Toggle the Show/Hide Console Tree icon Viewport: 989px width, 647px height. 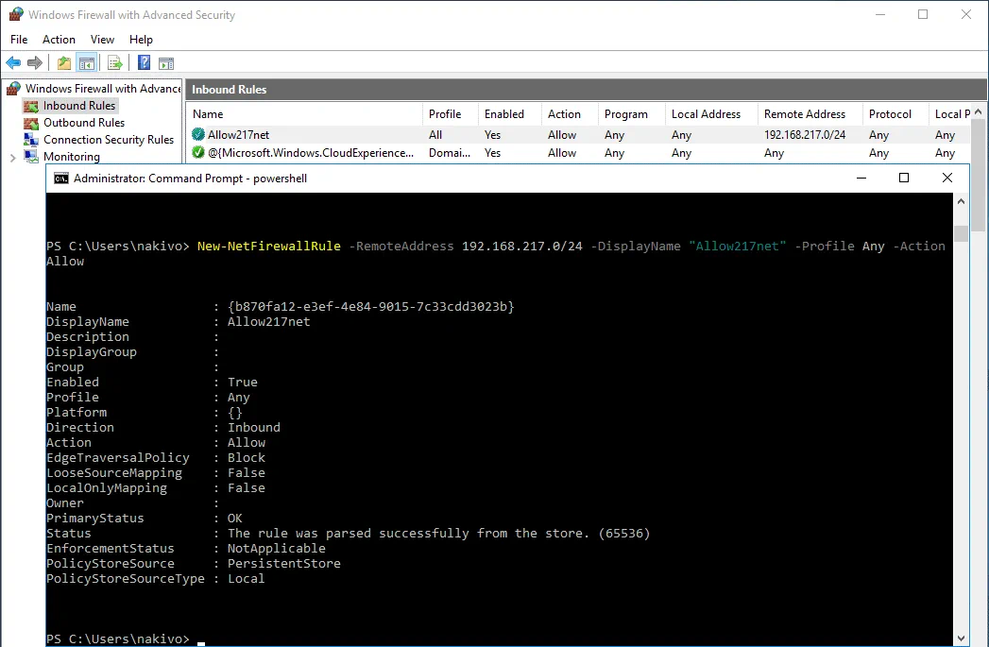[87, 63]
